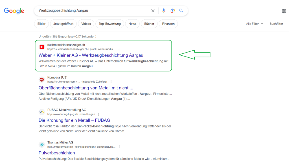Open more options for suchmaschinenanzeiger.ch result

coord(119,49)
